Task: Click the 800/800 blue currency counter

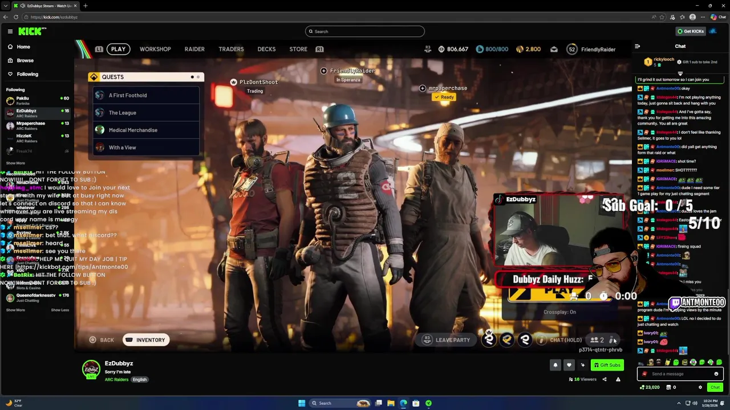Action: [x=492, y=50]
